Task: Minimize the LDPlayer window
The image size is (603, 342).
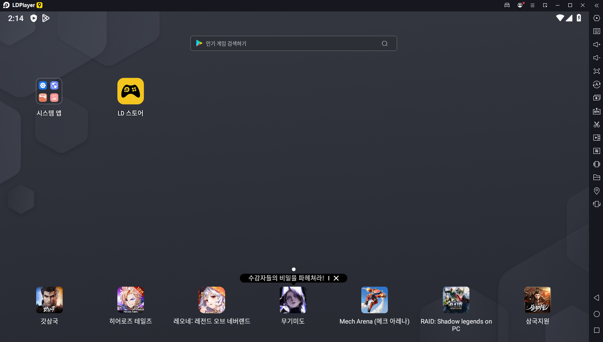Action: click(558, 5)
